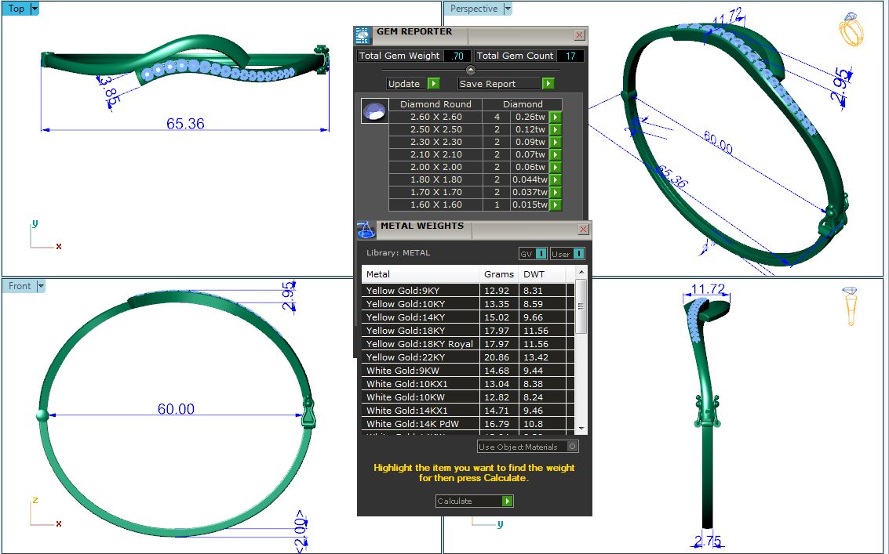Screen dimensions: 889x554
Task: Click green arrow for 2.60 X 2.60 row
Action: 556,117
